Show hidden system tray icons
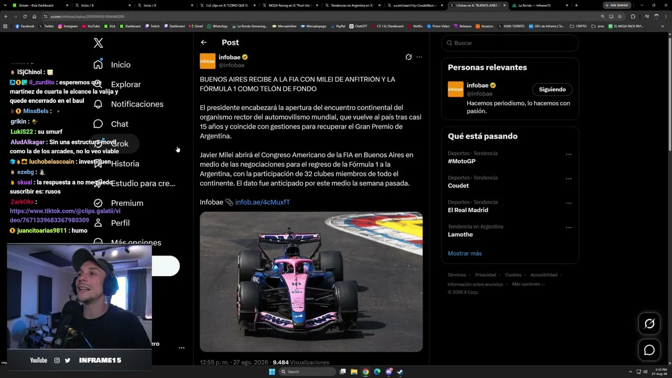672x378 pixels. (631, 372)
